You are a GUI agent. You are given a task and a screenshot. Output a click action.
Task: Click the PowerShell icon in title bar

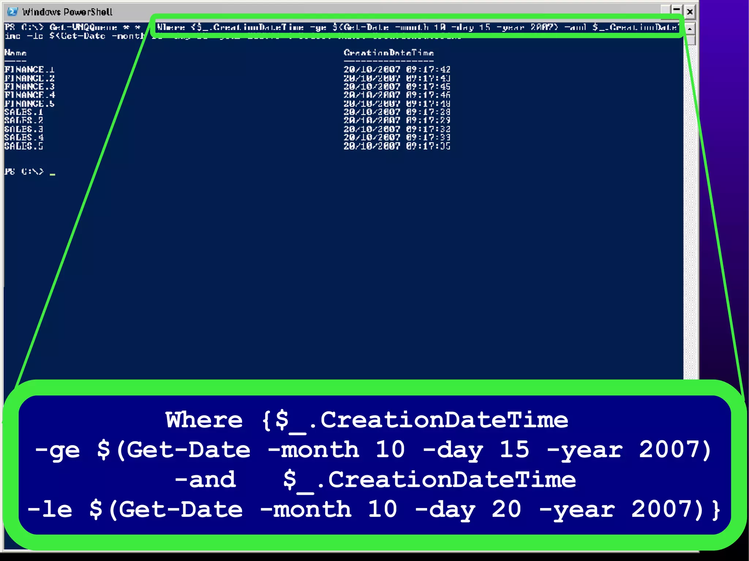pyautogui.click(x=13, y=12)
